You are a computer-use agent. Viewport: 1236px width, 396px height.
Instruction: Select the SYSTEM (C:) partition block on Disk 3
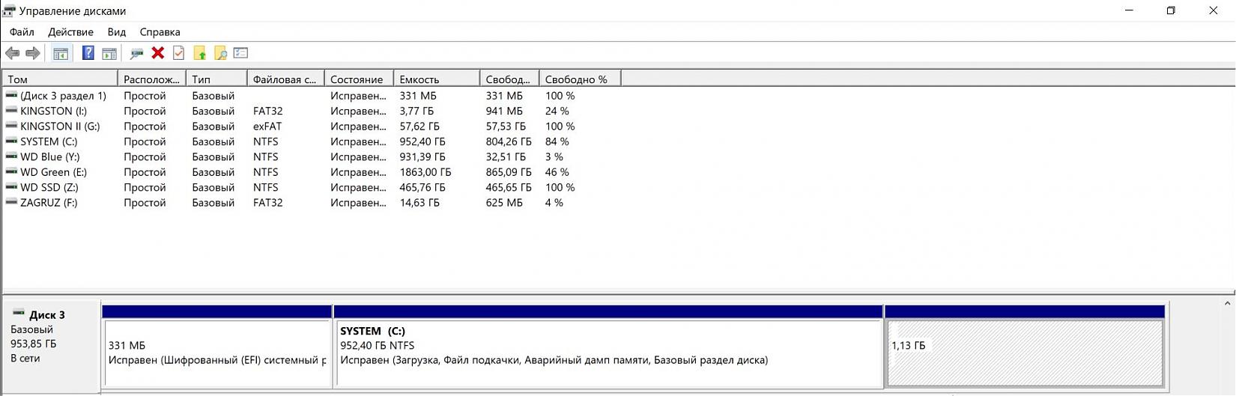tap(608, 347)
